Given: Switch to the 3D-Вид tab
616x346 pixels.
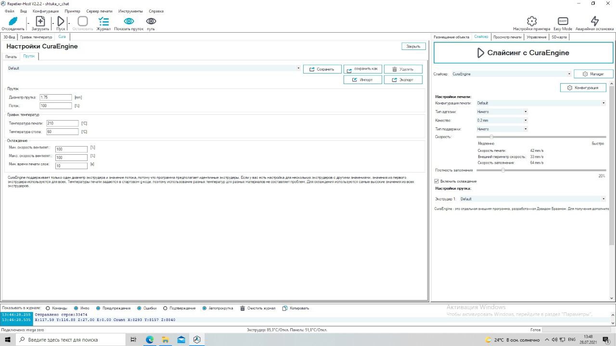Looking at the screenshot, I should click(9, 37).
